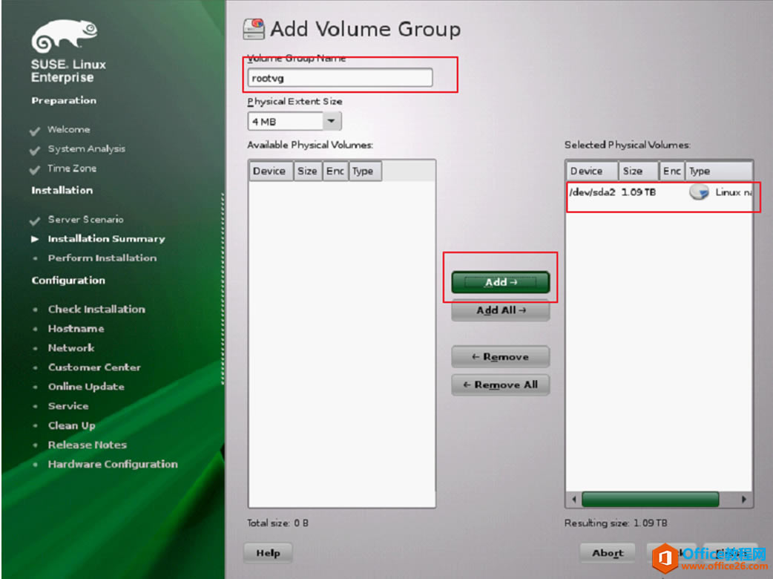The image size is (773, 579).
Task: Click the Clean Up step
Action: (x=71, y=425)
